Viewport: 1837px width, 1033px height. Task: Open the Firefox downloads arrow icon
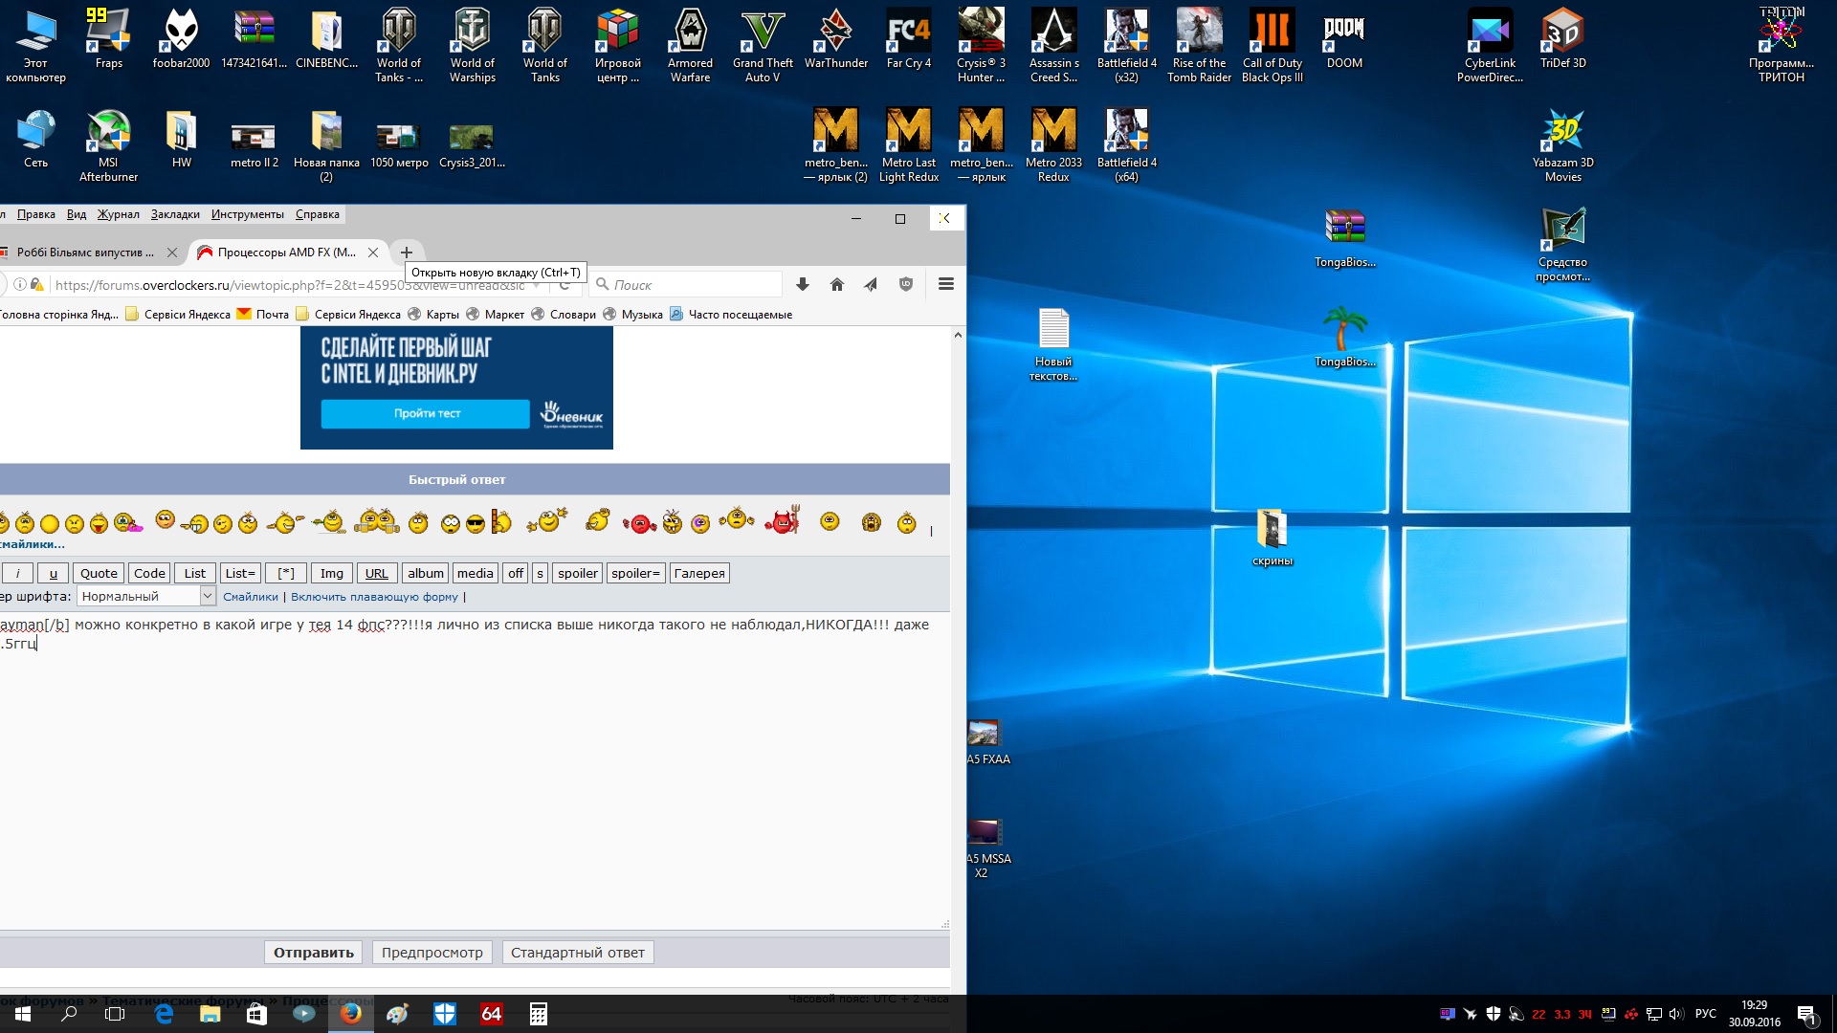(x=802, y=284)
